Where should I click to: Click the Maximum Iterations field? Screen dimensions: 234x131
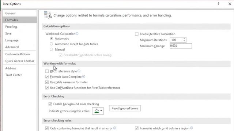[x=176, y=40]
